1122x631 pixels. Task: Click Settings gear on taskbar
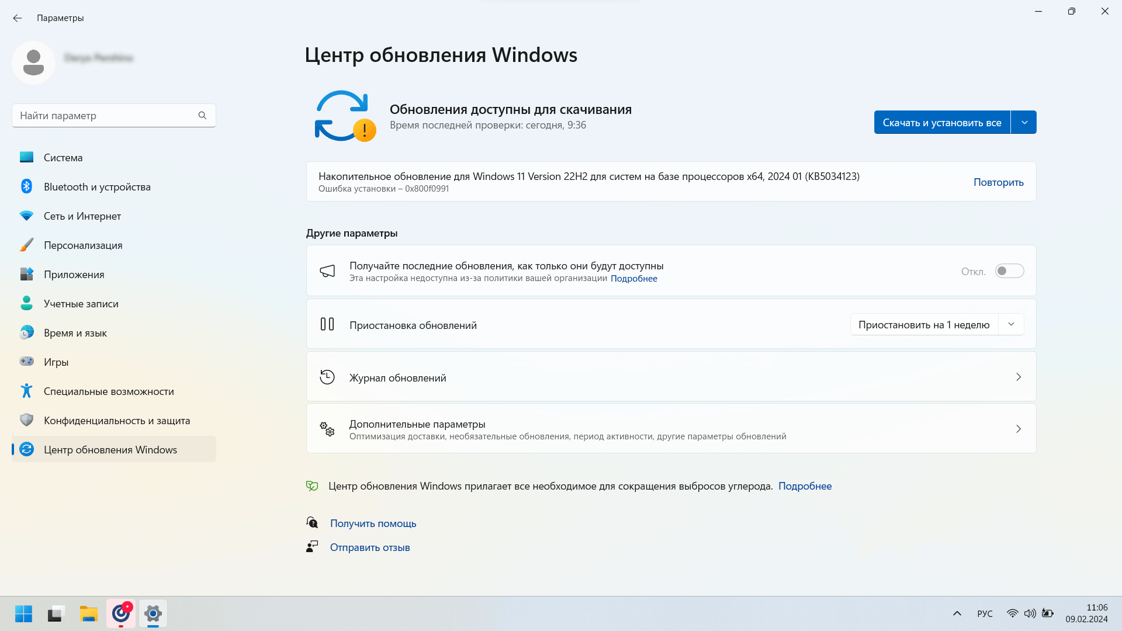tap(153, 613)
